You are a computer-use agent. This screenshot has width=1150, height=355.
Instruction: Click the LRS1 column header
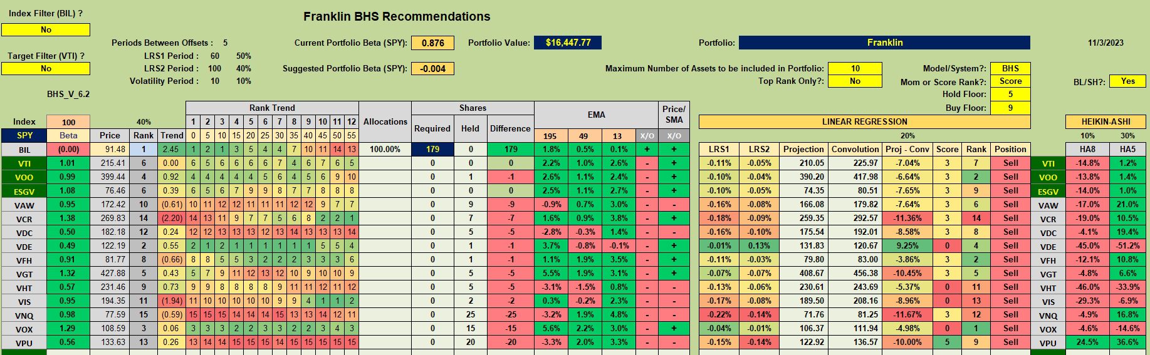coord(719,149)
